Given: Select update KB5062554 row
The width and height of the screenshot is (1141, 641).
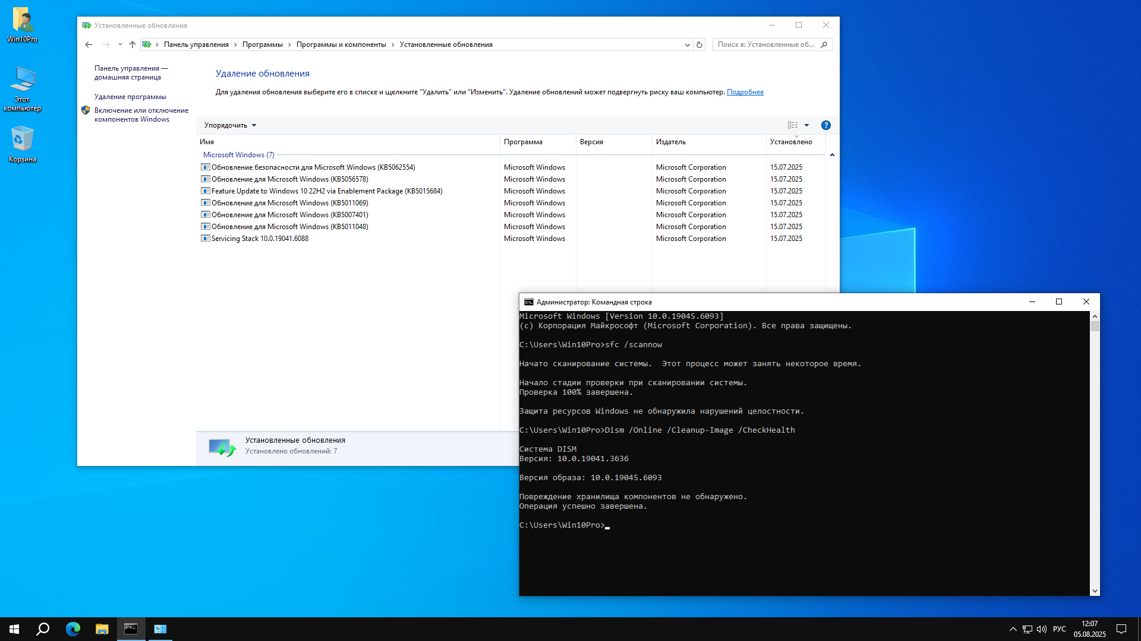Looking at the screenshot, I should pyautogui.click(x=511, y=167).
